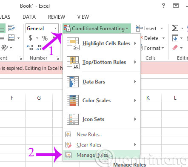The width and height of the screenshot is (188, 167).
Task: Click the Data Bars icon
Action: 73,82
